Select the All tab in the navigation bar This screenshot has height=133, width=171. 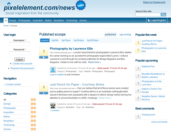6,21
